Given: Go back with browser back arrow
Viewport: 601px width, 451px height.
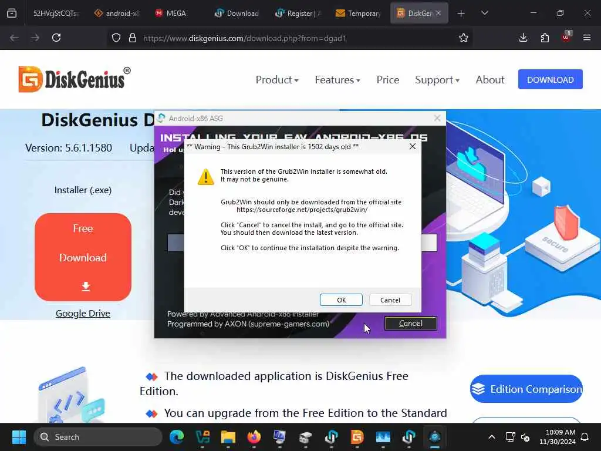Looking at the screenshot, I should pyautogui.click(x=14, y=38).
